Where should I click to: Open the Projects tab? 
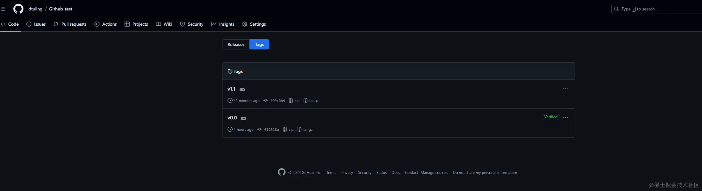(136, 24)
